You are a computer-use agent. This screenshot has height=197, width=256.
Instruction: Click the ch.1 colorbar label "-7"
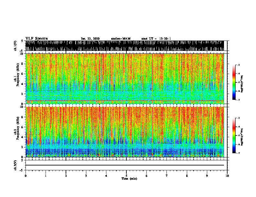click(x=239, y=100)
